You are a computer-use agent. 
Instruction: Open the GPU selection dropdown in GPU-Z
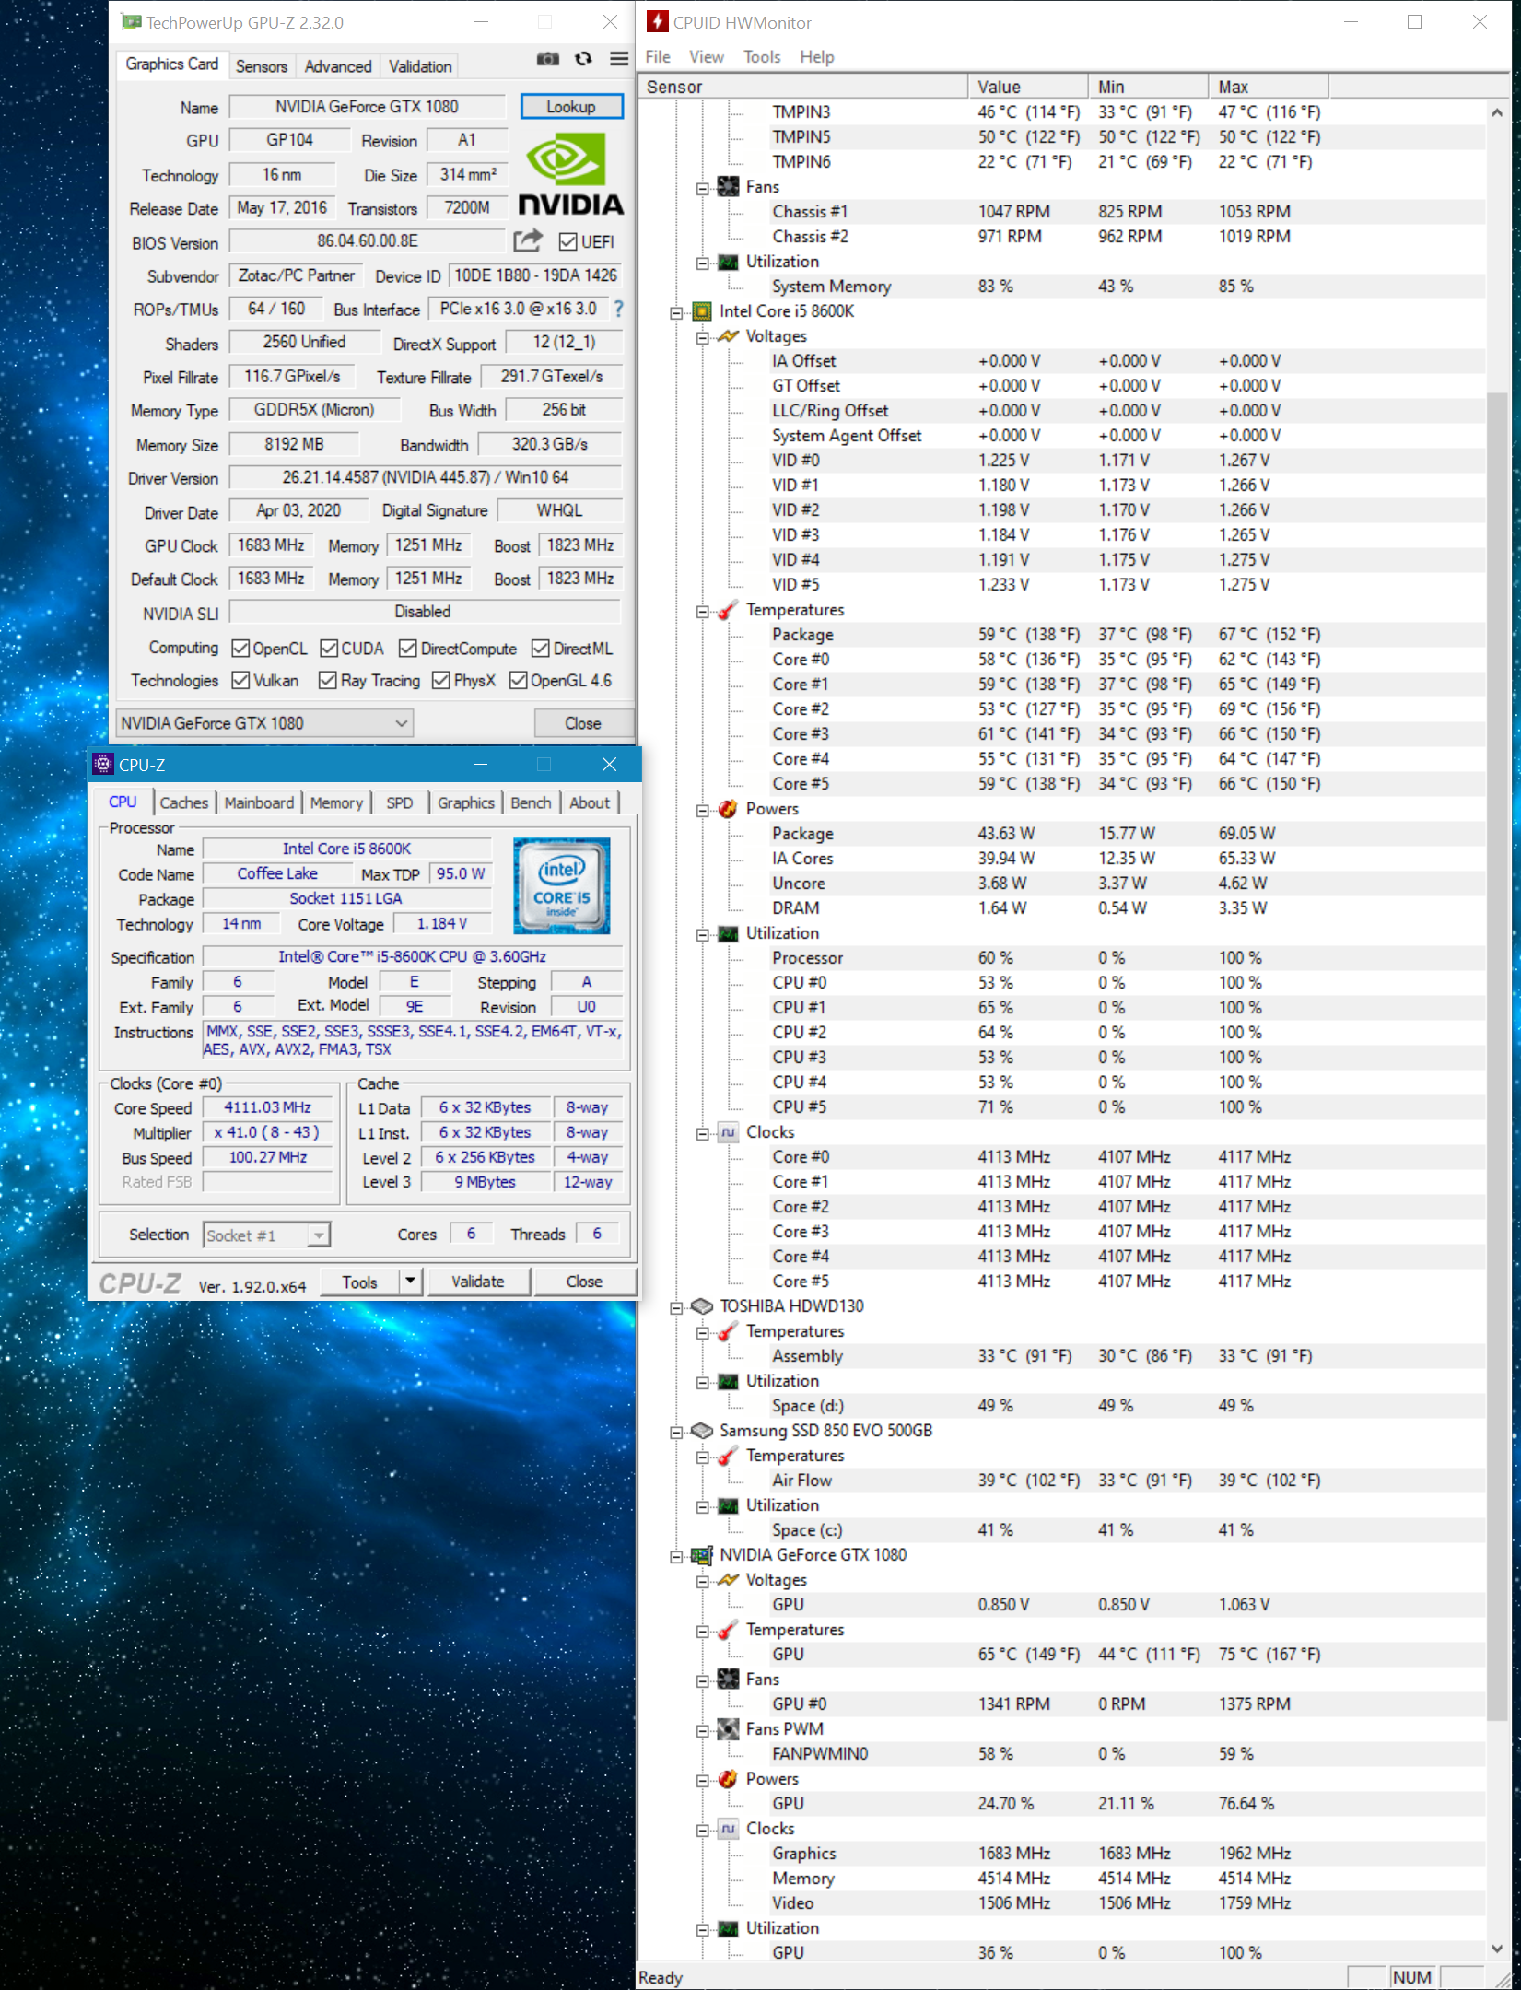(264, 723)
